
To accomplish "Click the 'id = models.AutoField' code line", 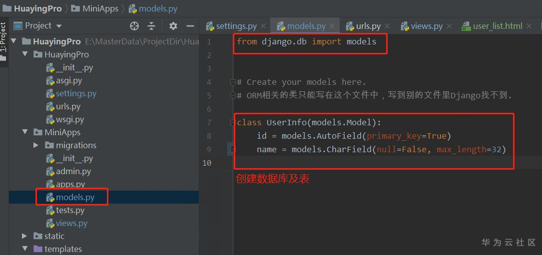I will pyautogui.click(x=354, y=136).
